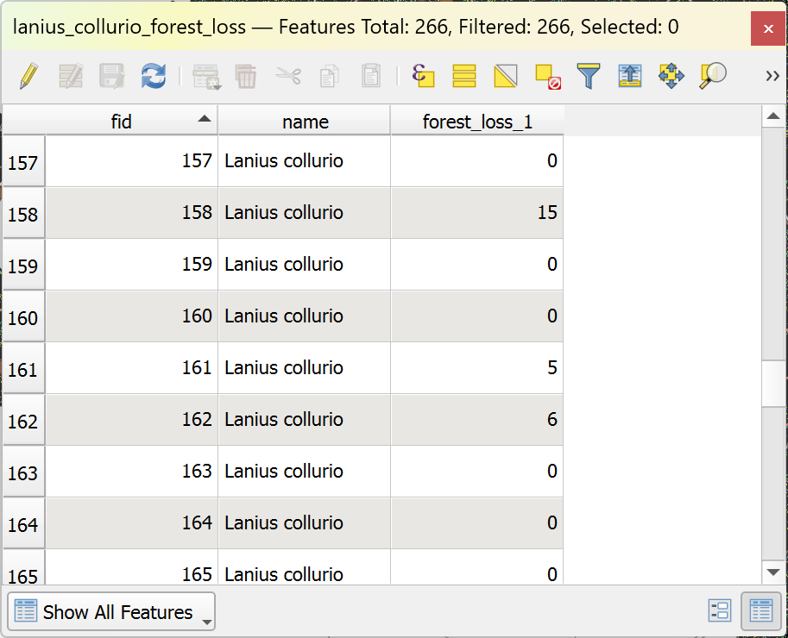The width and height of the screenshot is (788, 638).
Task: Select row 160 via its row header
Action: point(23,316)
